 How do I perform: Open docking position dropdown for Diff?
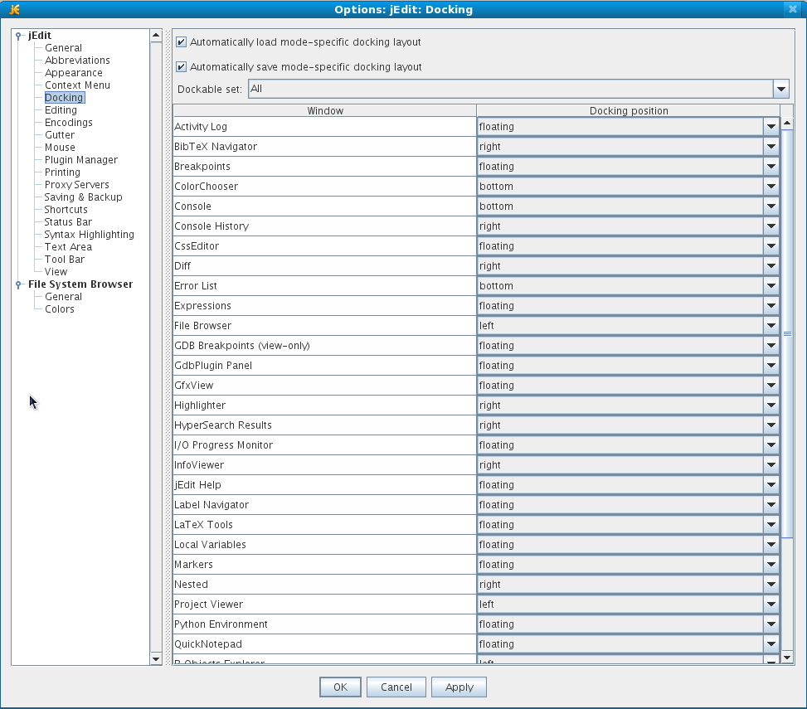[771, 266]
